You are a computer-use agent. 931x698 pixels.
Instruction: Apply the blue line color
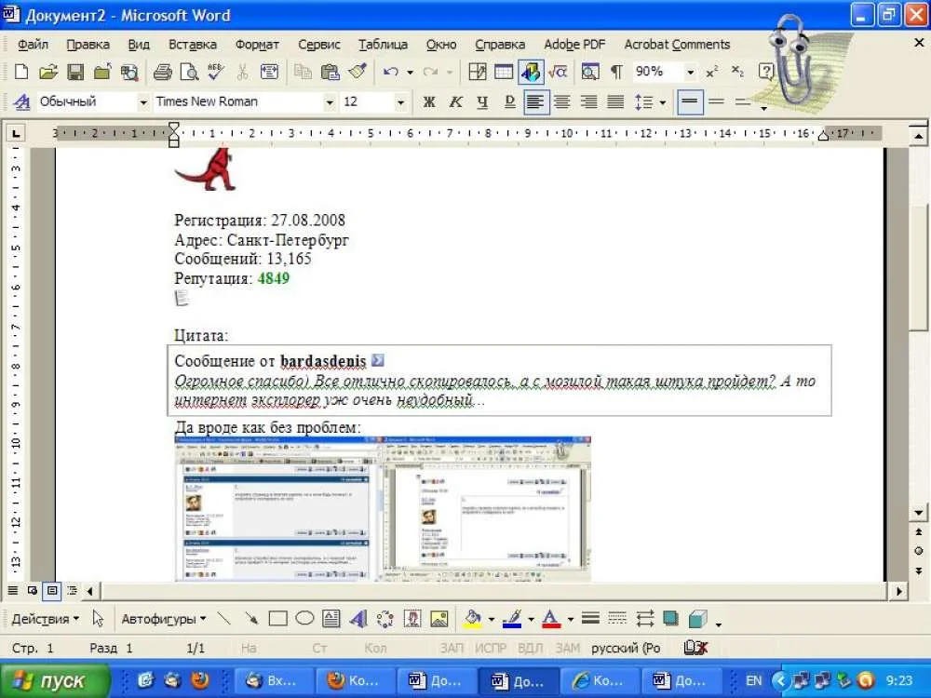pyautogui.click(x=512, y=619)
